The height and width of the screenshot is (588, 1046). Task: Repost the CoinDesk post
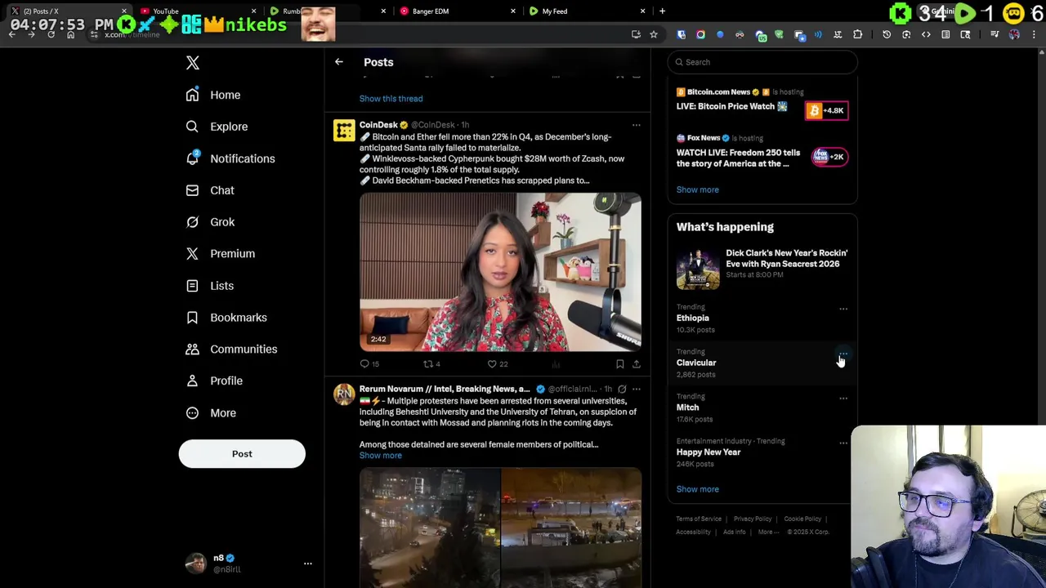pos(427,364)
